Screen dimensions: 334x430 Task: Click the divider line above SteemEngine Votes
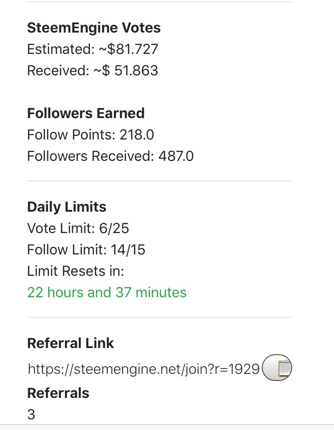point(160,2)
